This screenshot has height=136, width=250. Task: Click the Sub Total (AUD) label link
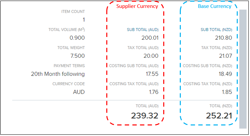pyautogui.click(x=143, y=30)
